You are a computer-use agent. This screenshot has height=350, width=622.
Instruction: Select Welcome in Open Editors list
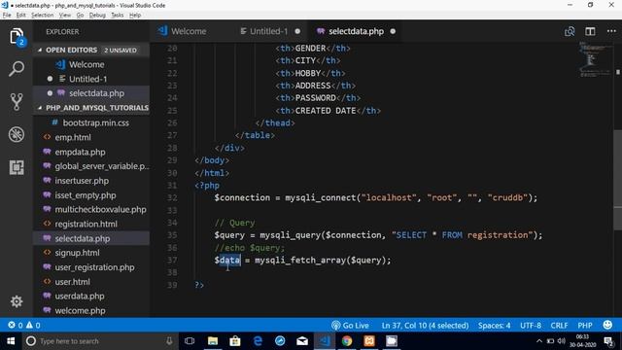coord(91,64)
